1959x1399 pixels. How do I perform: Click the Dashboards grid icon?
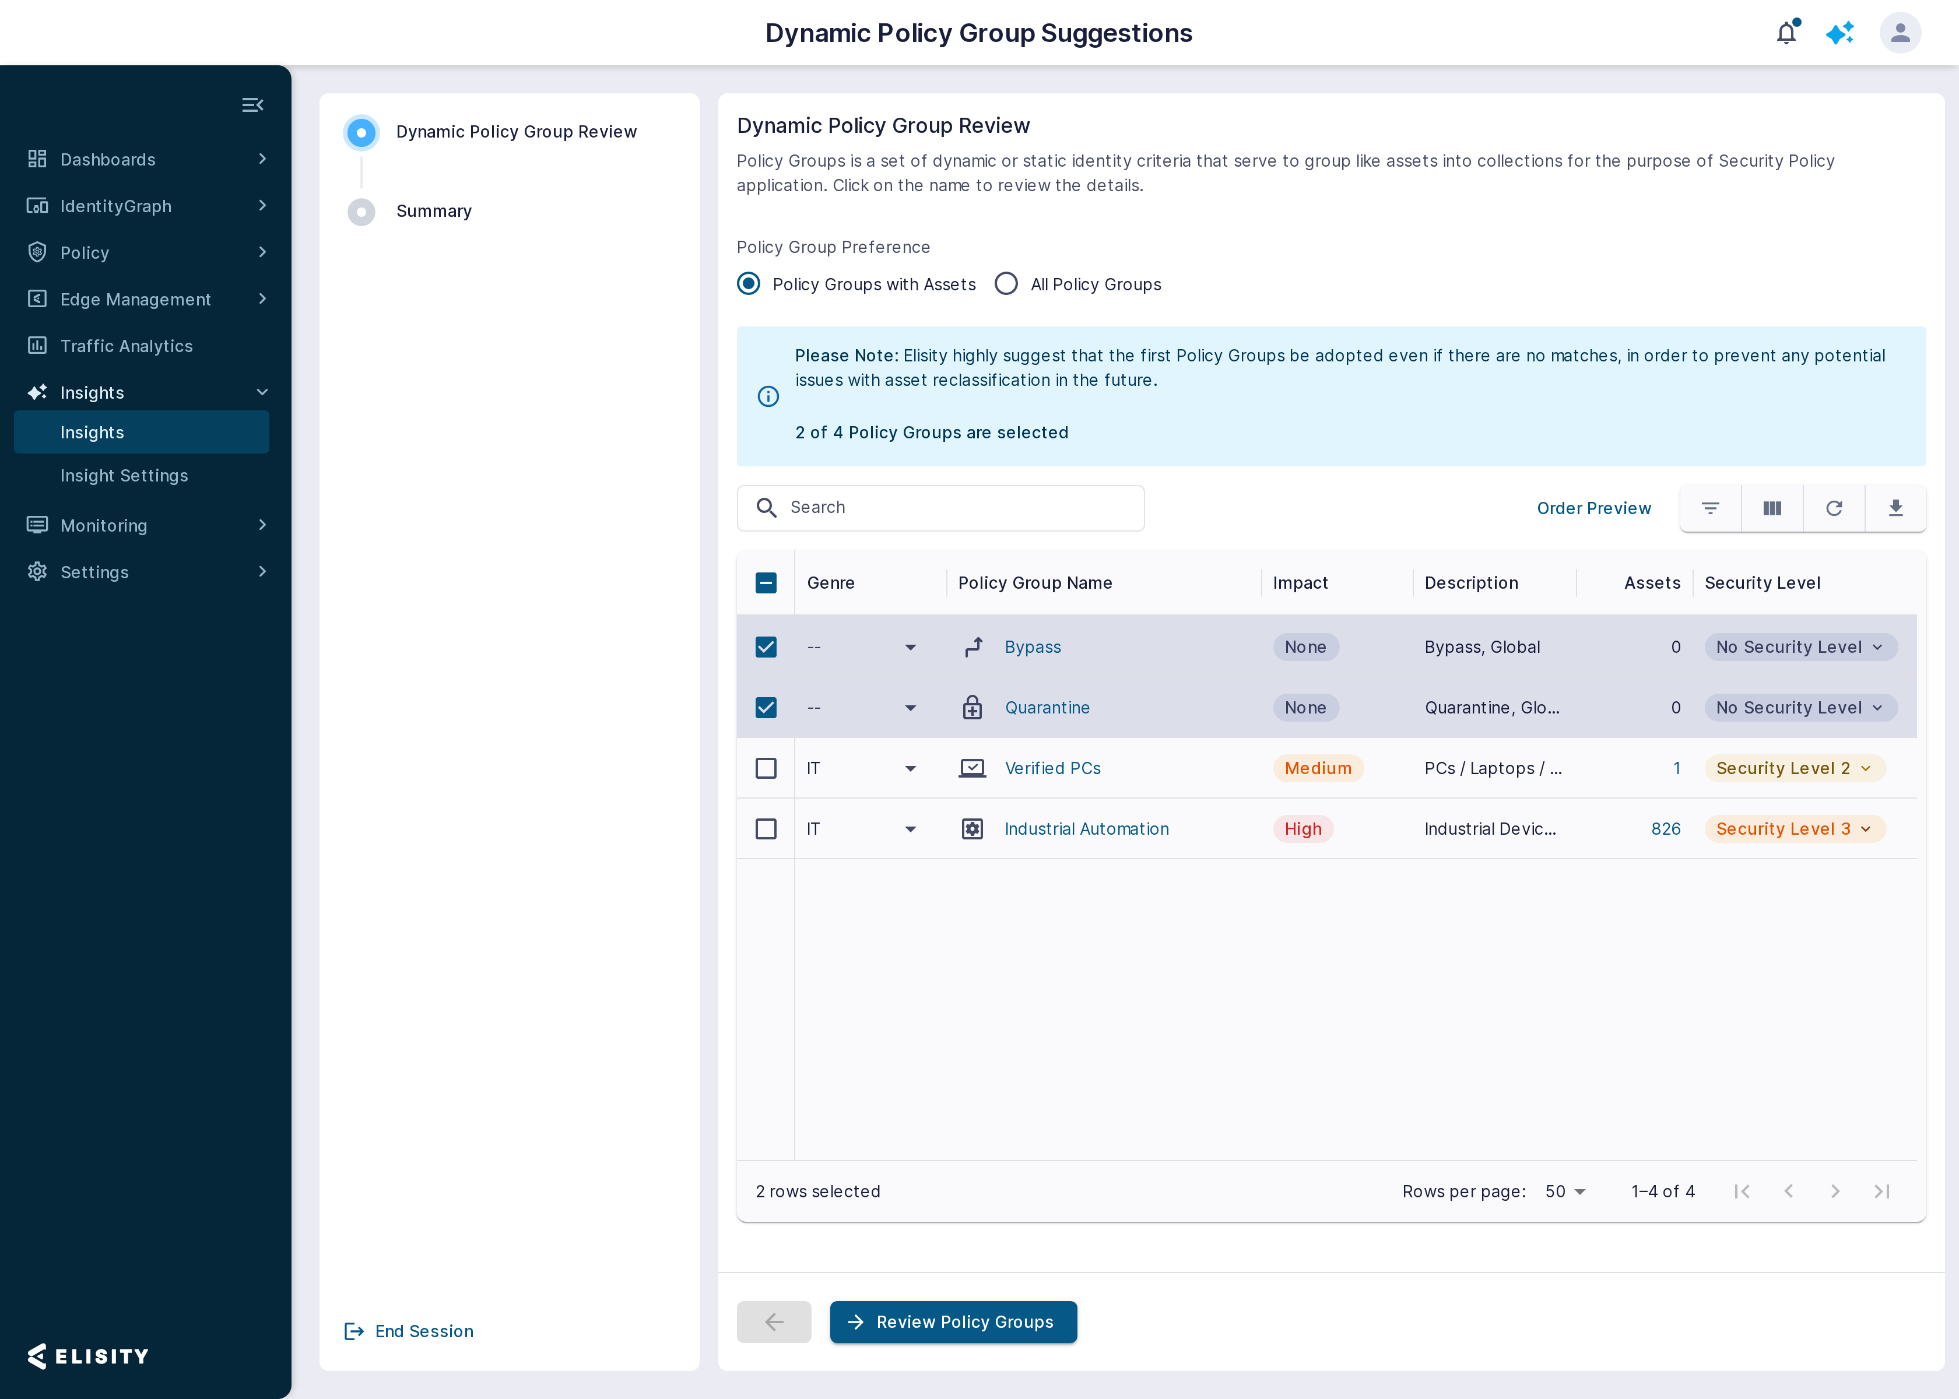click(x=37, y=159)
